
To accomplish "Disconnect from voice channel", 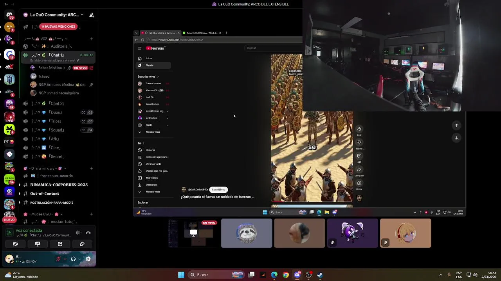I will pos(88,233).
